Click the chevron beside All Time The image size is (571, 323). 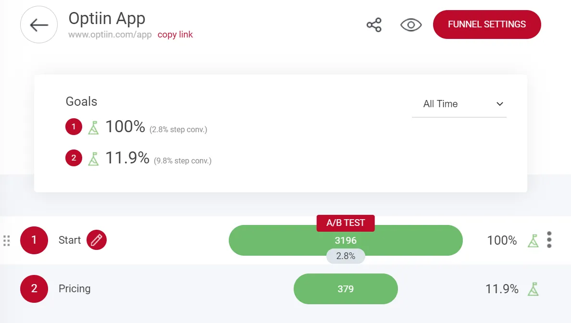(x=500, y=104)
